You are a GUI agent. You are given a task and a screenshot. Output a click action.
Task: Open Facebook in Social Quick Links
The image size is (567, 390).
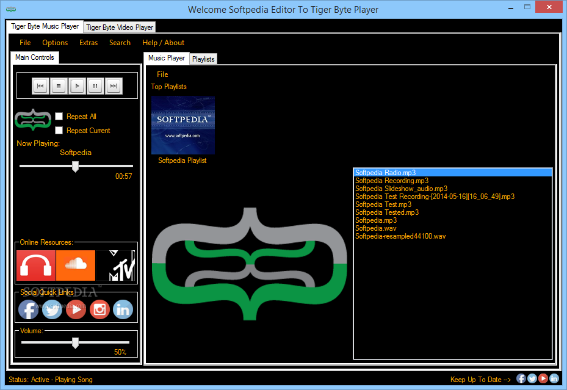29,310
